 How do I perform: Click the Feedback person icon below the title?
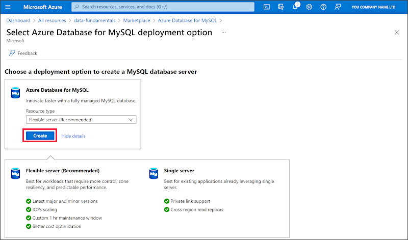click(x=12, y=53)
